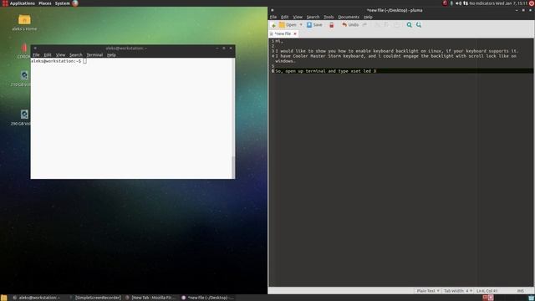Open the terminal's Search menu

[x=76, y=54]
